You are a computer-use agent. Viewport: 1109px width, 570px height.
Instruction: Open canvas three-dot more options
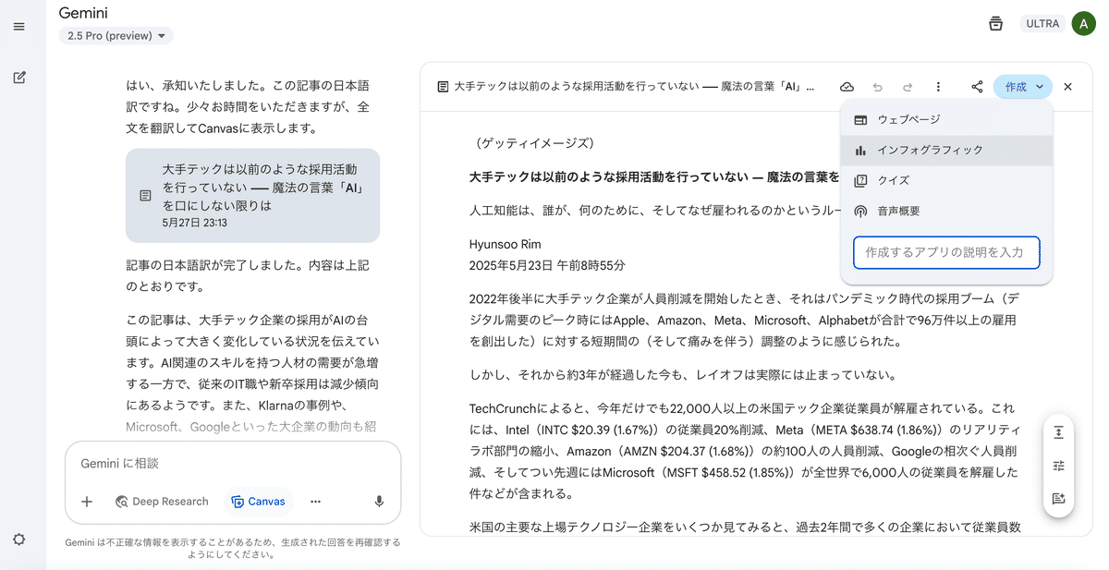[938, 87]
